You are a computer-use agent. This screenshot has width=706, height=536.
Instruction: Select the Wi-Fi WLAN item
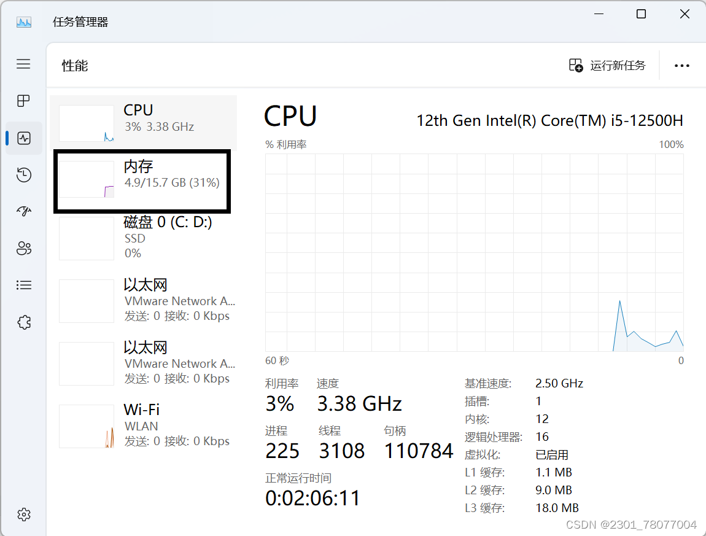coord(143,425)
